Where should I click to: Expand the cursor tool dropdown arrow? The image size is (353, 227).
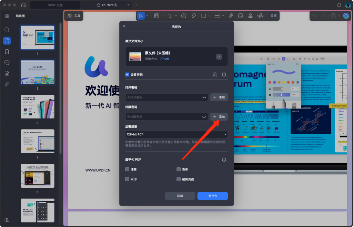coord(147,16)
